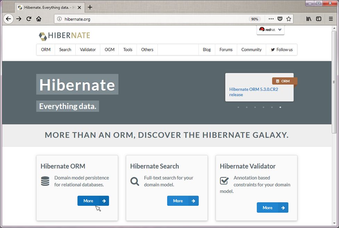Open the Others menu item
Viewport: 339px width, 228px height.
[x=147, y=50]
